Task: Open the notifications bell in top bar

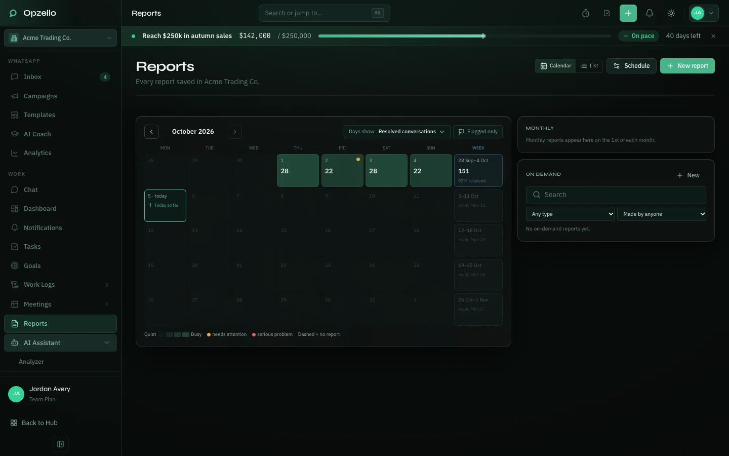Action: (x=650, y=13)
